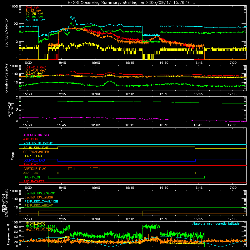Select the PARTICLE_FLAG label
The image size is (250, 250).
(x=35, y=168)
